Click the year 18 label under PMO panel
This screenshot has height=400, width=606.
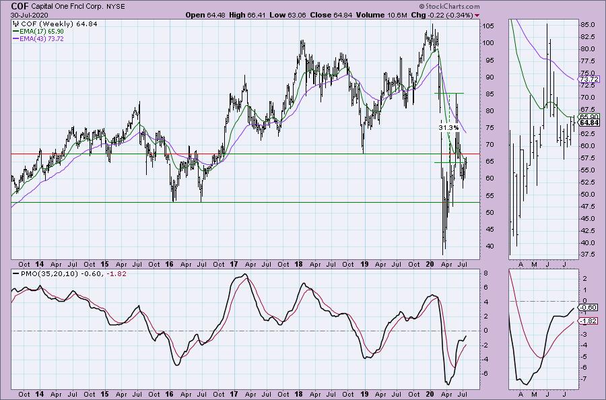[298, 395]
